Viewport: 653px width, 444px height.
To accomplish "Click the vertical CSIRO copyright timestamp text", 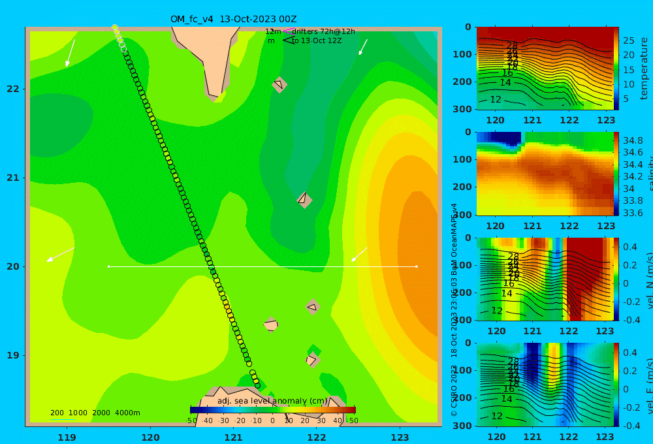I will click(454, 310).
